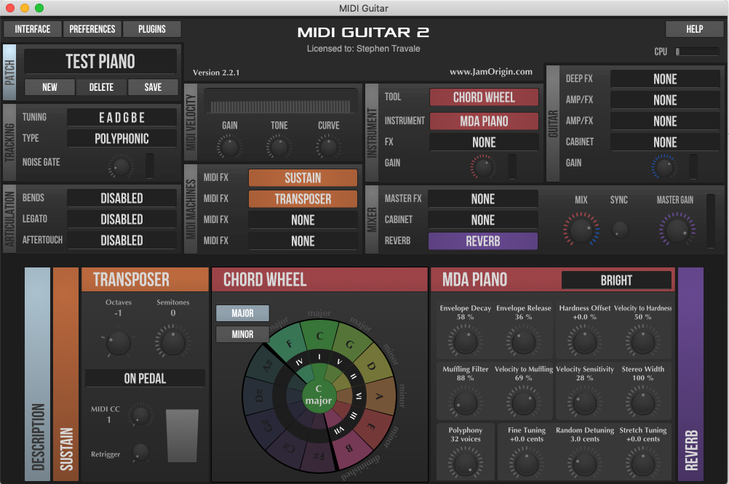Open the MDA PIANO instrument selector
This screenshot has height=484, width=729.
[x=484, y=121]
